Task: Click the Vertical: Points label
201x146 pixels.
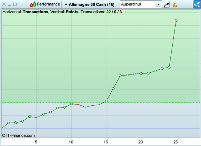Action: click(64, 12)
